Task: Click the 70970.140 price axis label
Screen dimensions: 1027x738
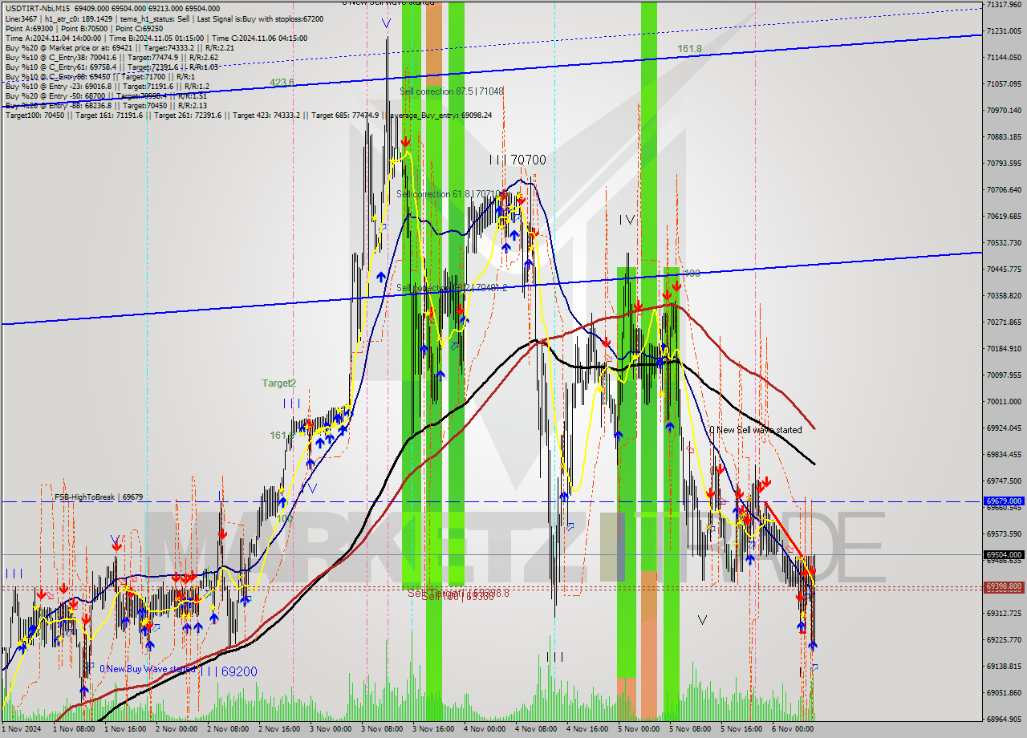Action: click(x=1004, y=111)
